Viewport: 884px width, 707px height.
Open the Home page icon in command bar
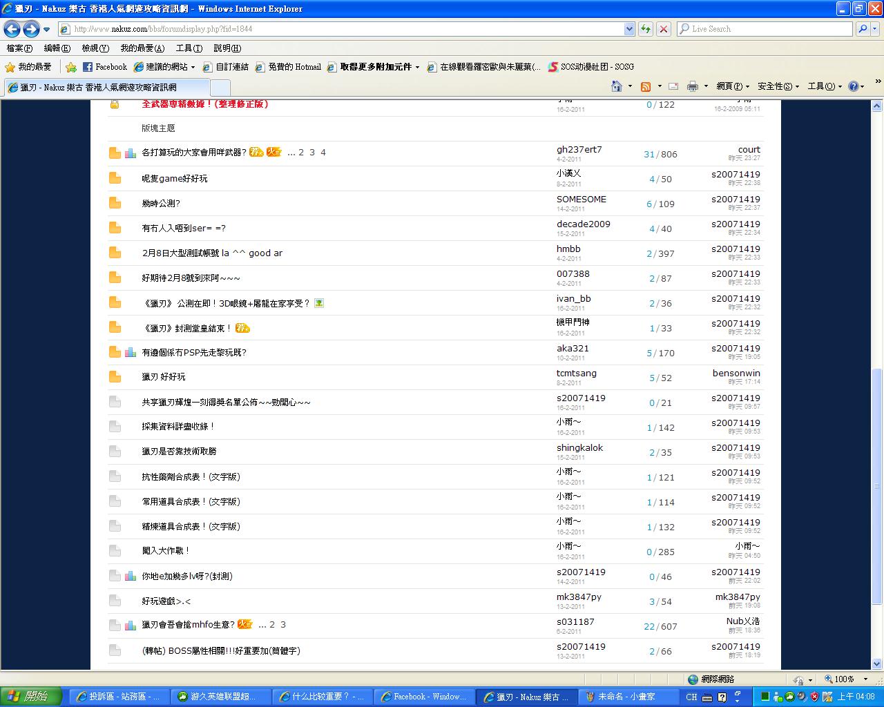[x=617, y=86]
